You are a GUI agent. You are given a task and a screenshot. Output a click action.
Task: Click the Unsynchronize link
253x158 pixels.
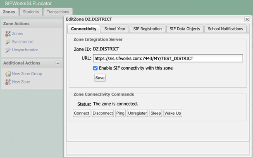[25, 50]
